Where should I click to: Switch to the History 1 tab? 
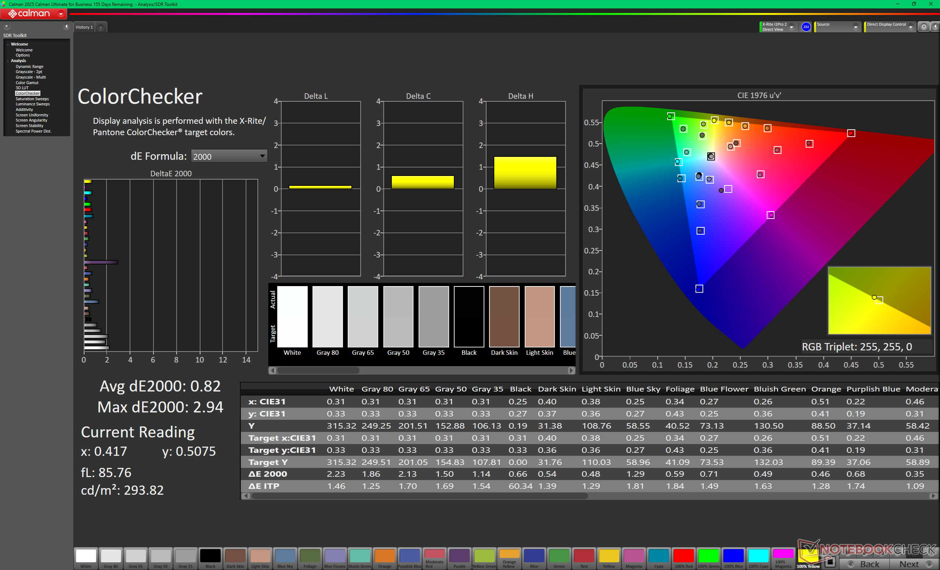pos(84,27)
